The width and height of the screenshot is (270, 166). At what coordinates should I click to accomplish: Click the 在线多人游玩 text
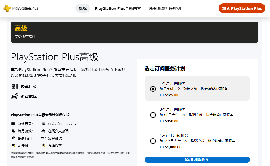[x=58, y=131]
